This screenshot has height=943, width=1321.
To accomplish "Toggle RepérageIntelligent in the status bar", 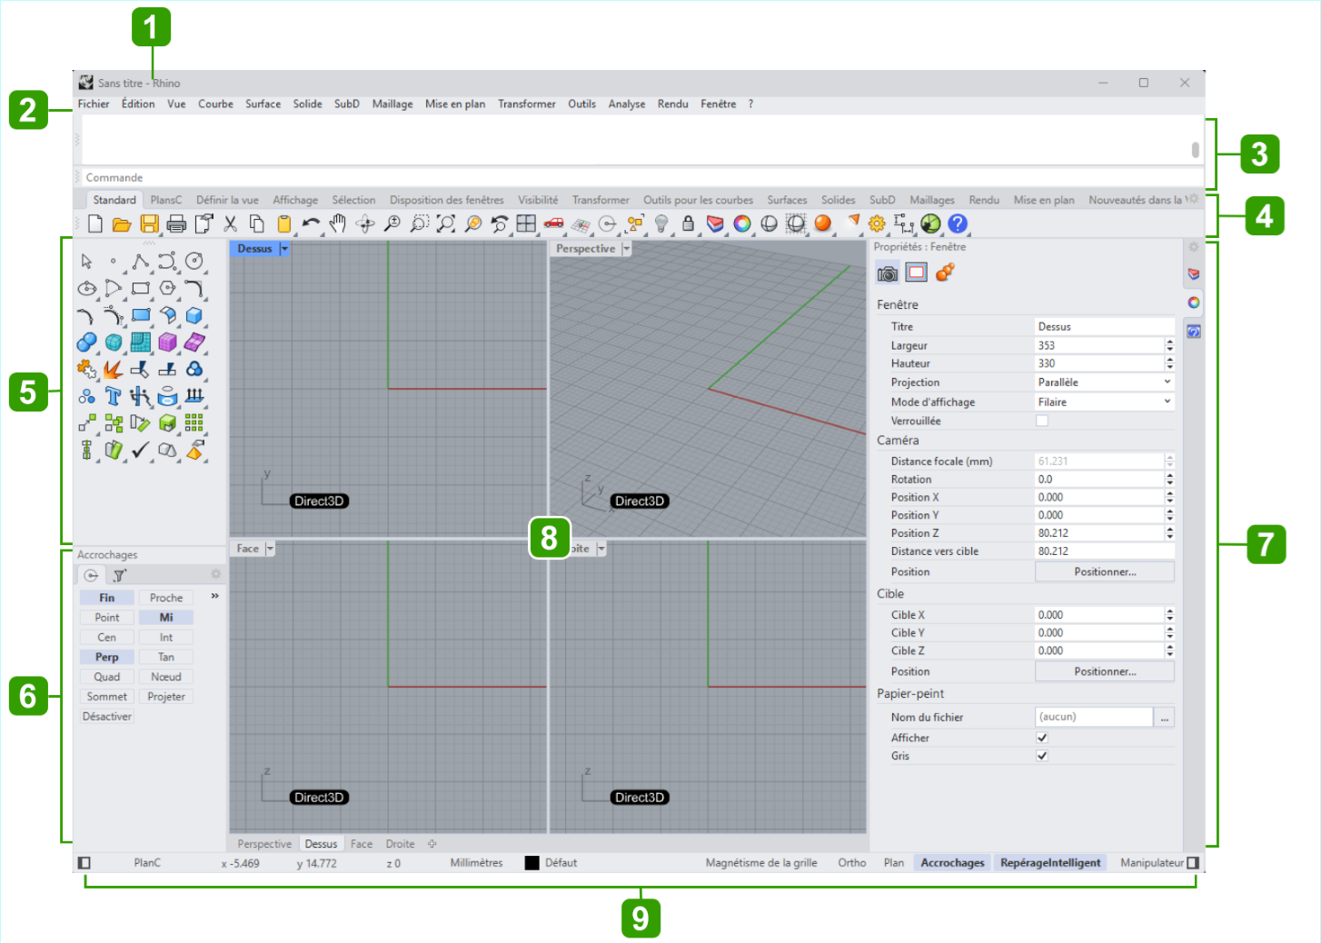I will coord(1050,863).
